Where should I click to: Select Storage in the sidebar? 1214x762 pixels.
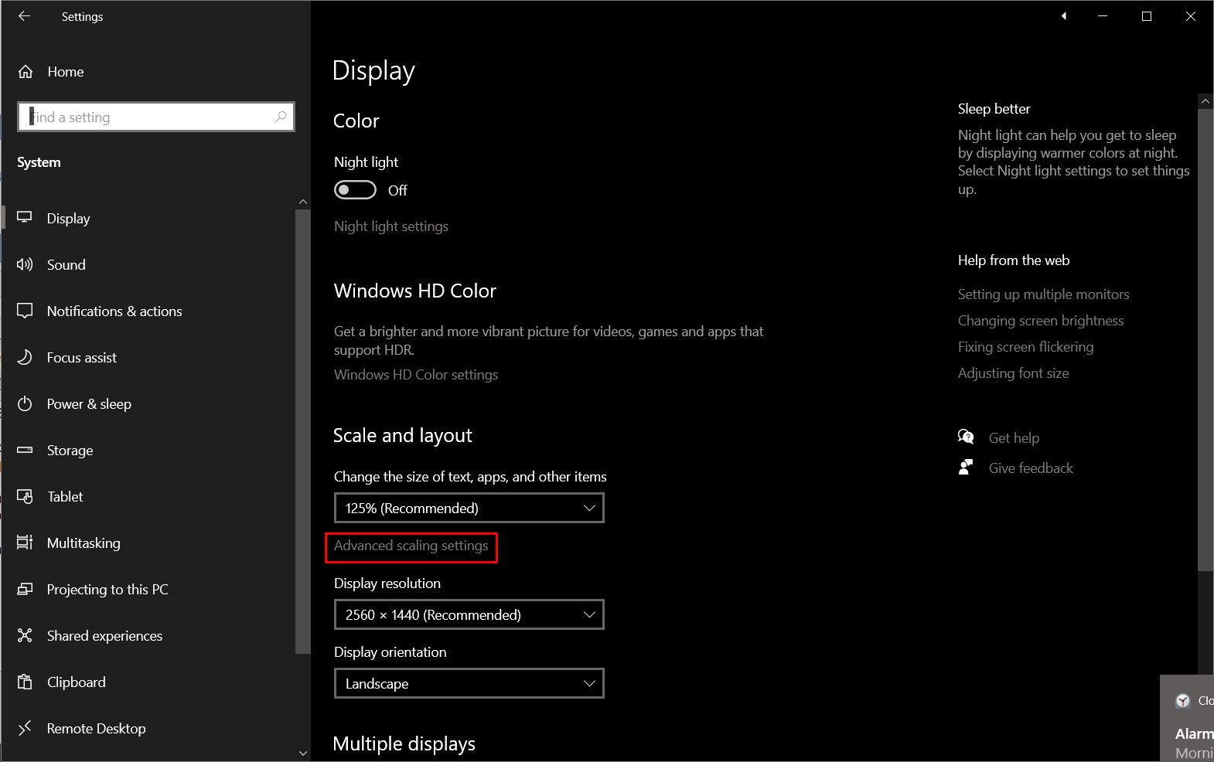(70, 450)
